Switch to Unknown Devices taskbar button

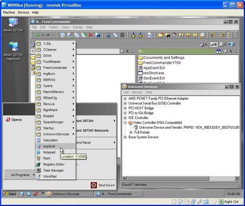point(70,194)
